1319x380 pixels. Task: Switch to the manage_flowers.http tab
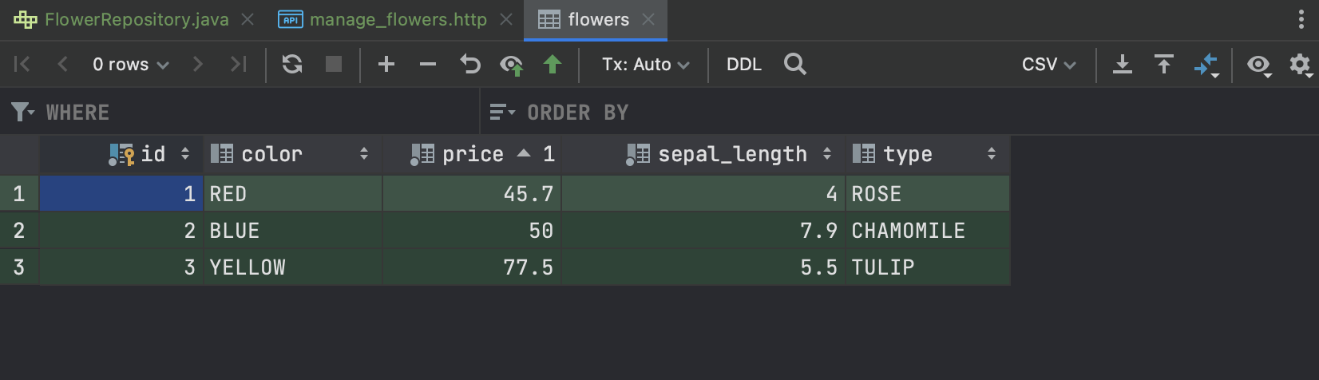(398, 20)
